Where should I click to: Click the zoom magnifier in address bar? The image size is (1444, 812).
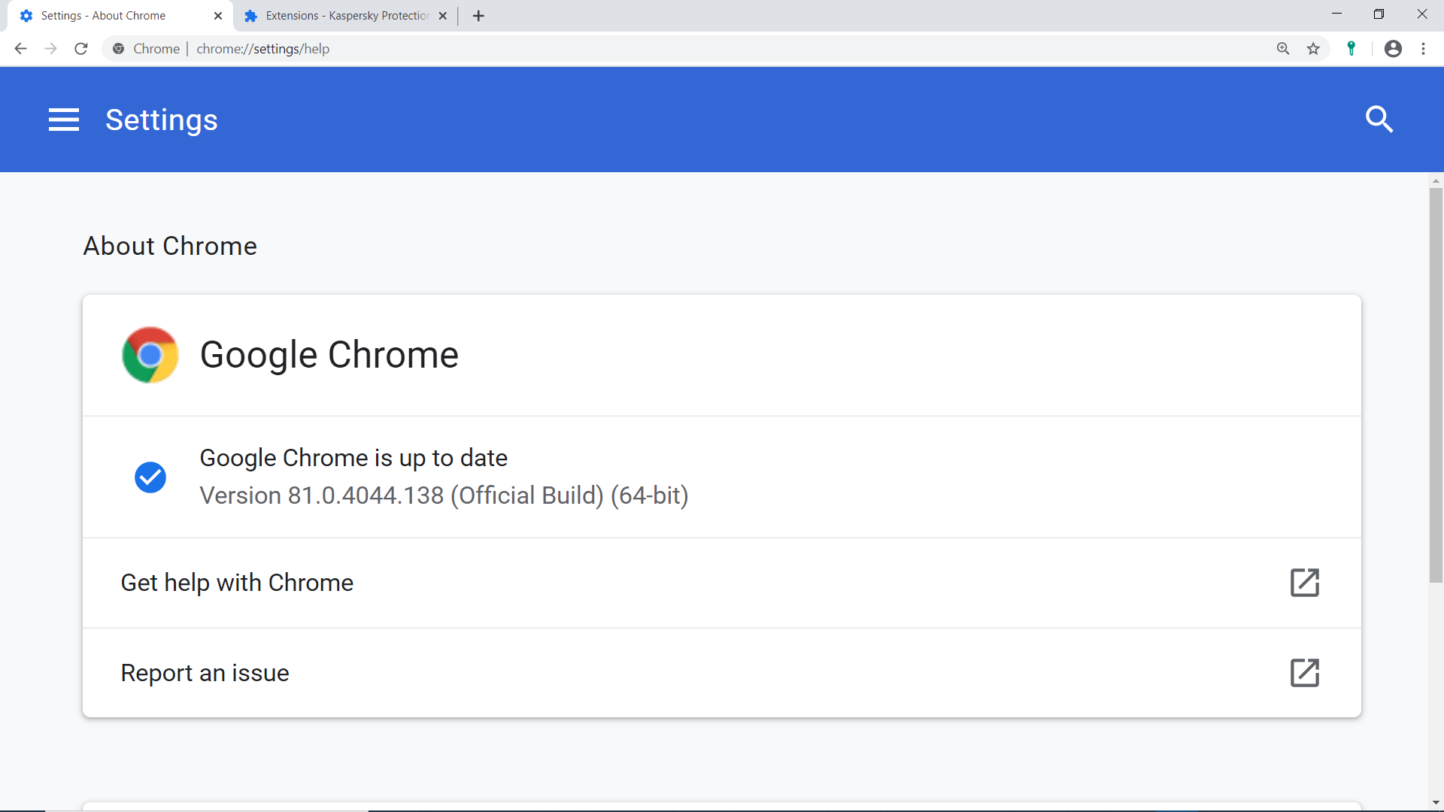[x=1283, y=49]
